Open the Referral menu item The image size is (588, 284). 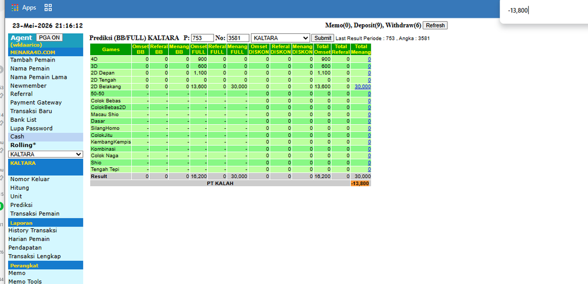21,94
